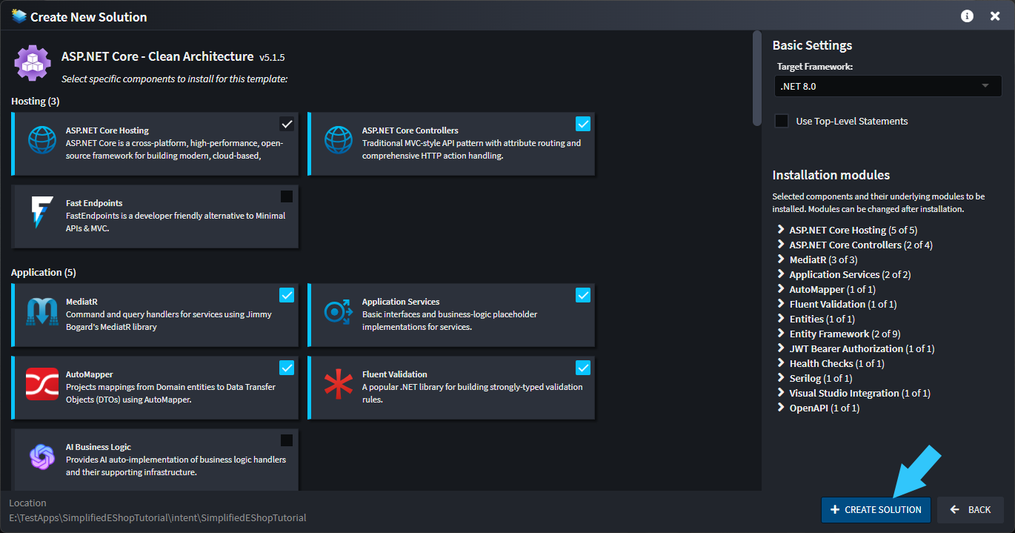
Task: Click the Basic Settings heading
Action: coord(812,45)
